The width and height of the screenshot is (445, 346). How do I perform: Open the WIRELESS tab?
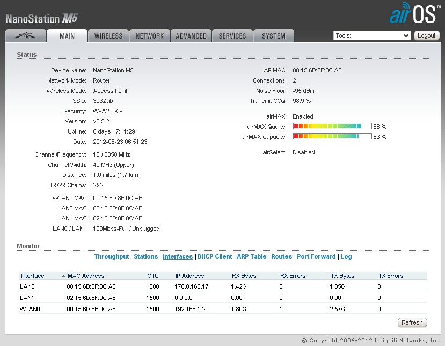(108, 36)
